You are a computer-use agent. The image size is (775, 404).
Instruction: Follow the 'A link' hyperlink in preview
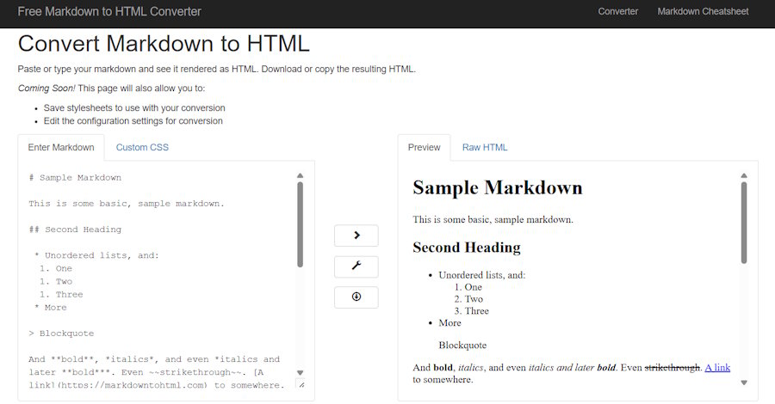(x=717, y=368)
